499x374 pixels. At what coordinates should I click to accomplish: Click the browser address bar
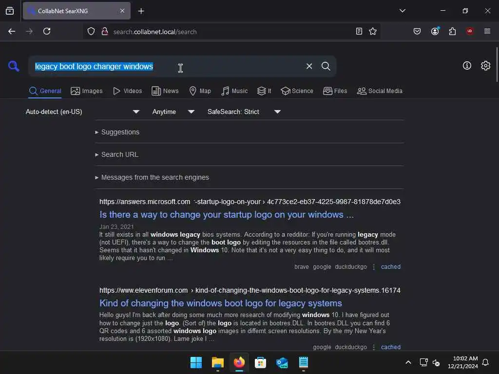231,32
